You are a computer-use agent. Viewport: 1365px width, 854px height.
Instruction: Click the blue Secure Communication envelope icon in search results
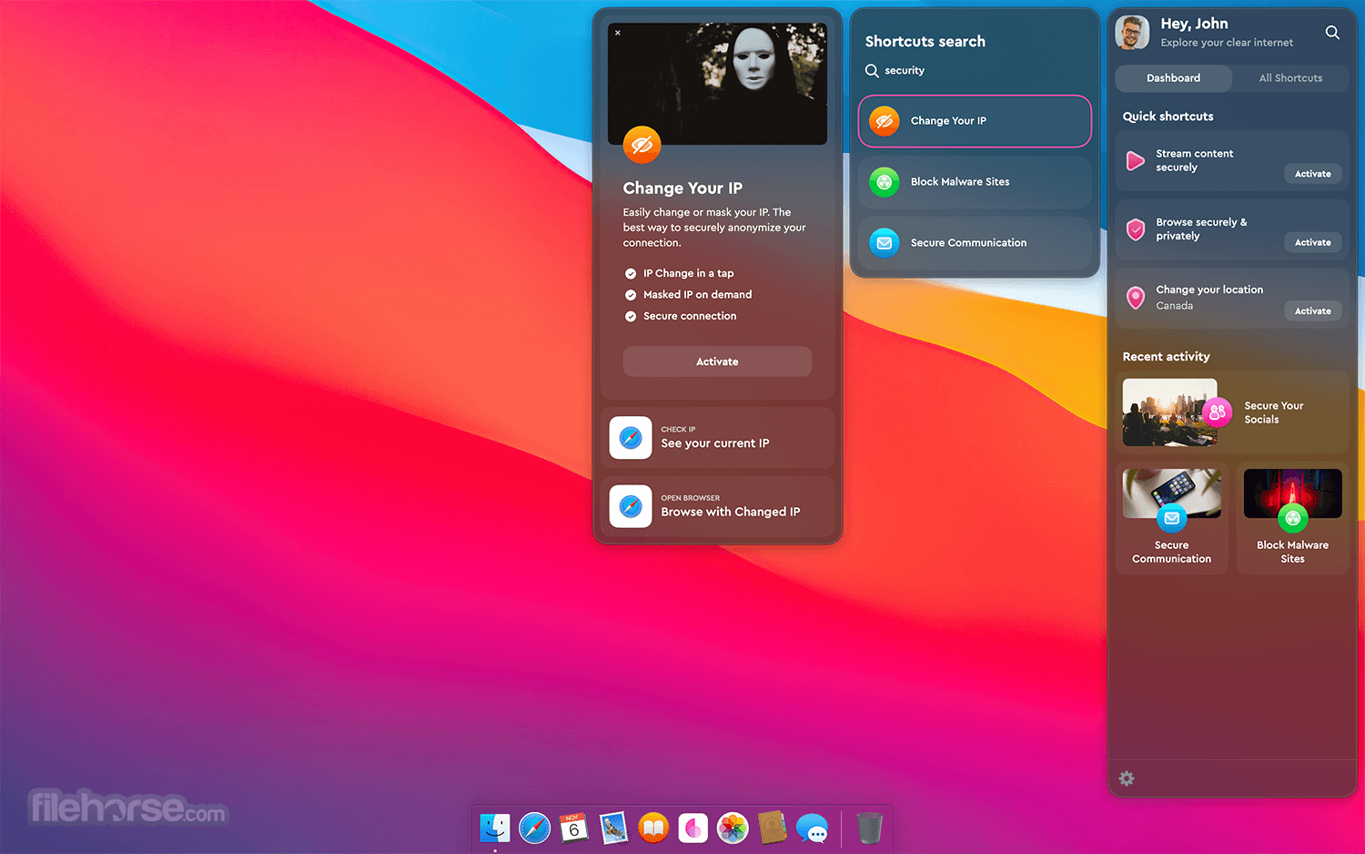tap(884, 243)
